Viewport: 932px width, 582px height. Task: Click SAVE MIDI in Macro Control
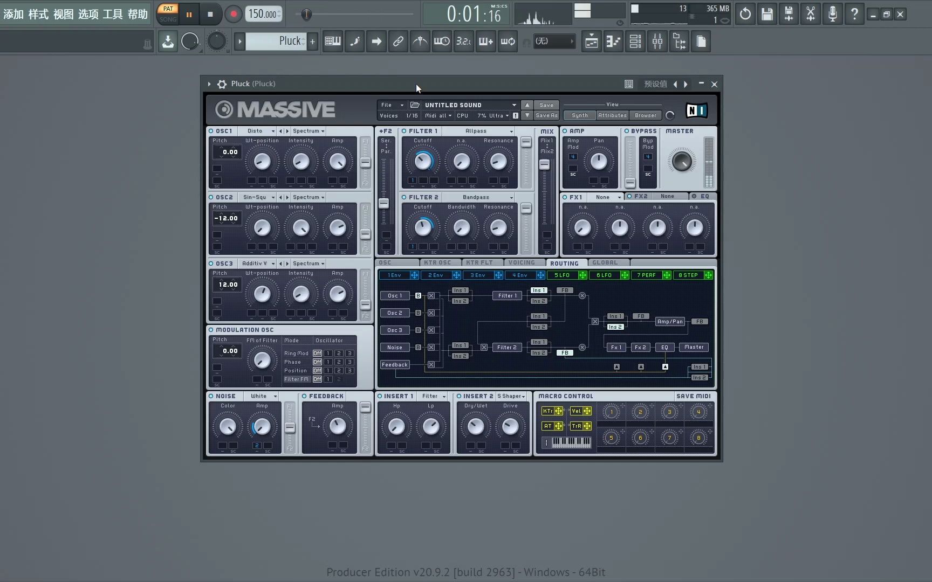point(694,396)
